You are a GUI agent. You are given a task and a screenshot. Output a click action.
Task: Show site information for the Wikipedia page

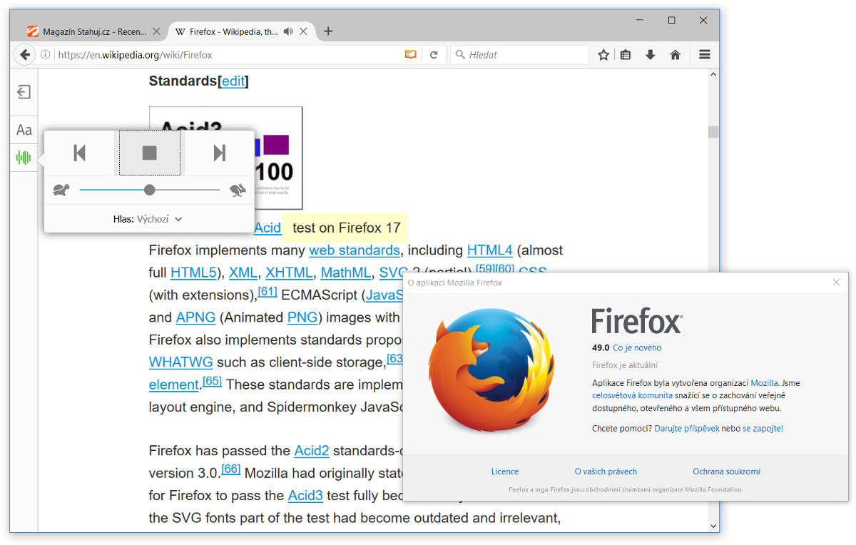[x=45, y=55]
